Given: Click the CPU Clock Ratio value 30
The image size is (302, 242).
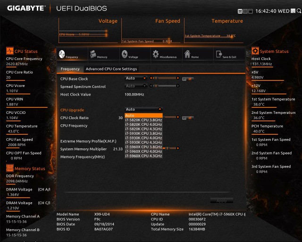Looking at the screenshot, I should click(121, 118).
